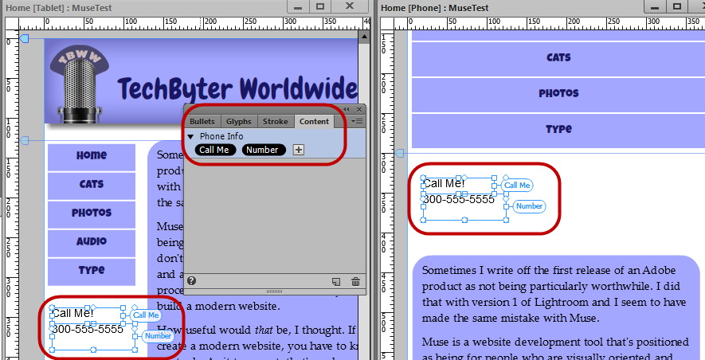Click '300-555-5555' text in Phone window
Image resolution: width=705 pixels, height=360 pixels.
click(459, 200)
